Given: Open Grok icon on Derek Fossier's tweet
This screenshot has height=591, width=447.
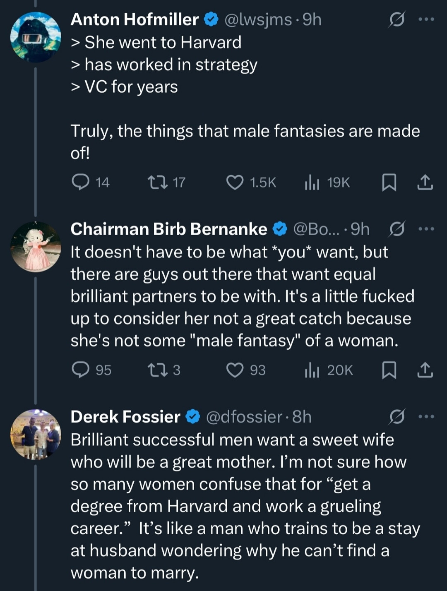Looking at the screenshot, I should pos(396,417).
